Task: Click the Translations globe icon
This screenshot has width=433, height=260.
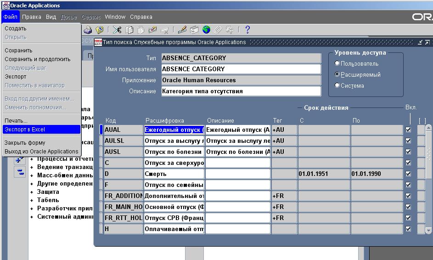Action: [206, 30]
